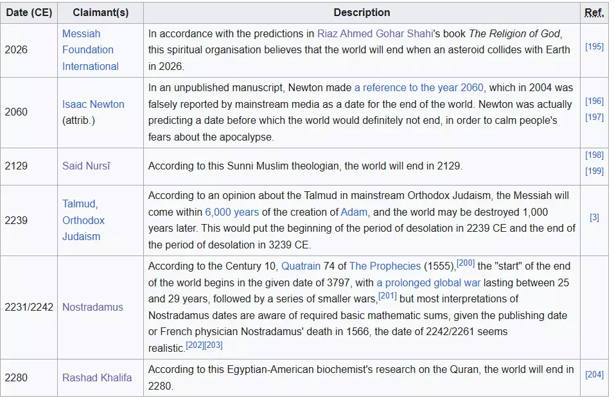
Task: Click the 'Description' column header
Action: pyautogui.click(x=362, y=13)
